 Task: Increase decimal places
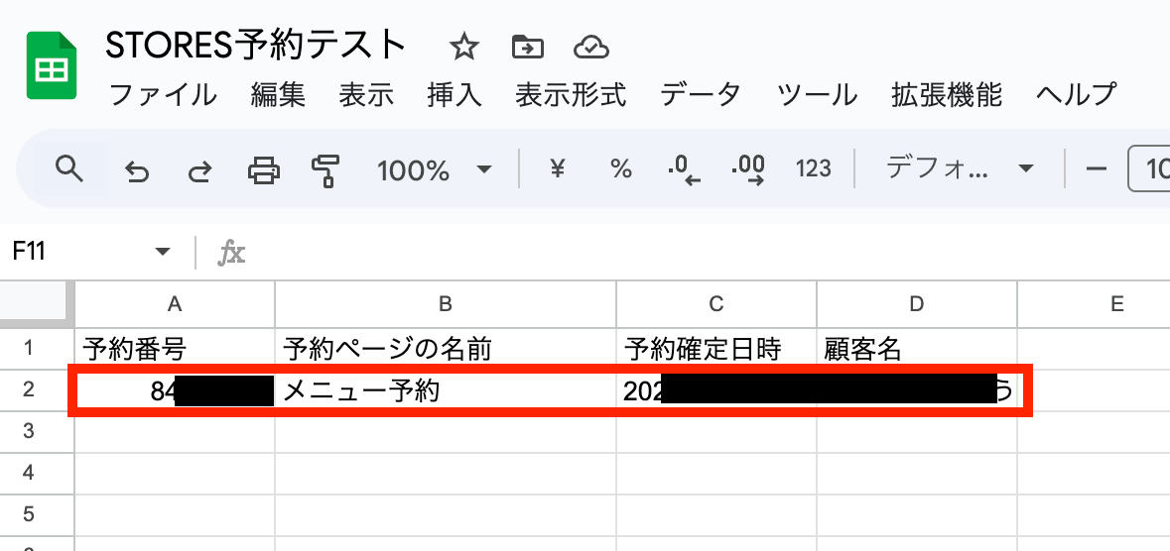click(x=747, y=169)
